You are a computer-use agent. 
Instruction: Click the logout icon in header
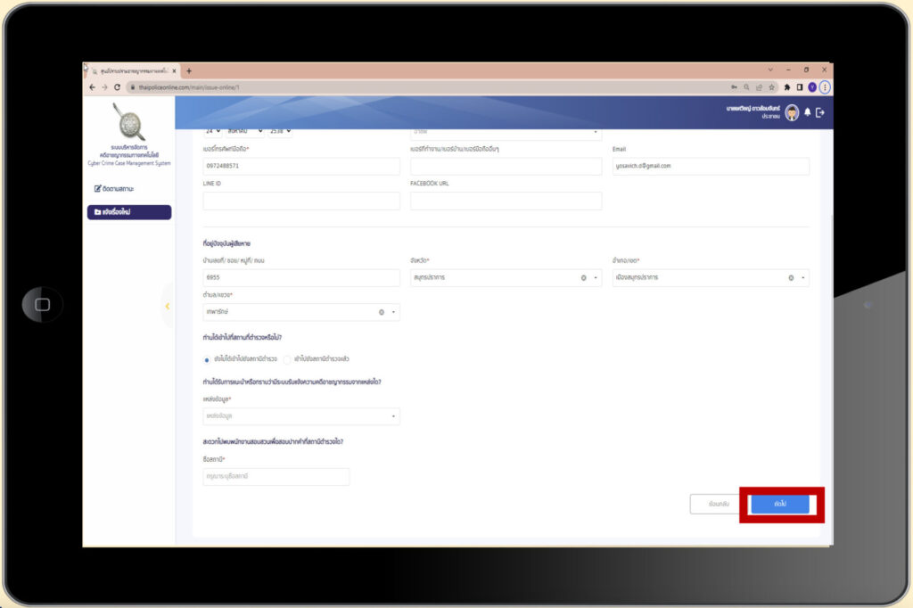[820, 112]
